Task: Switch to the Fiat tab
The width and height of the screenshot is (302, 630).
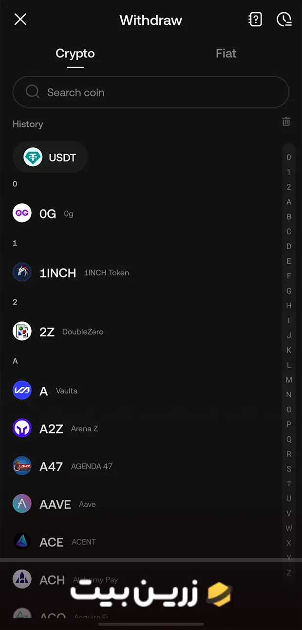Action: tap(226, 54)
